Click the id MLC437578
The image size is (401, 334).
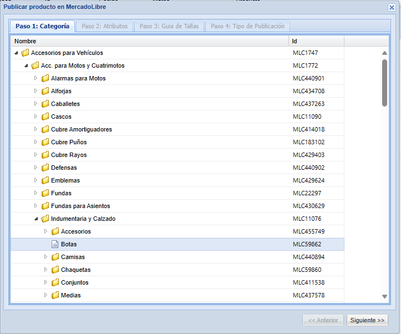pos(309,295)
